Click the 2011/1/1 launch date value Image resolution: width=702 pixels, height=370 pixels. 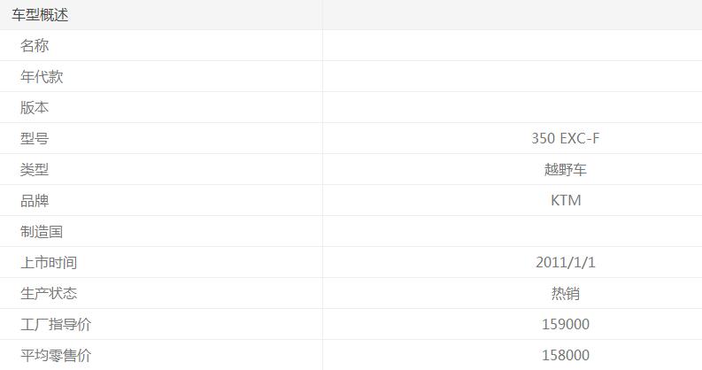click(x=566, y=263)
